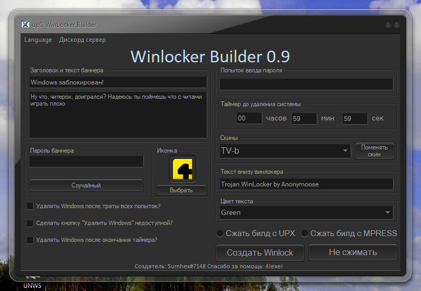Focus the Пароль баннера input field
This screenshot has height=291, width=421.
[86, 162]
